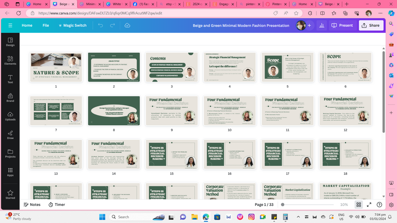Toggle fullscreen mode icon
The width and height of the screenshot is (397, 223).
click(369, 204)
